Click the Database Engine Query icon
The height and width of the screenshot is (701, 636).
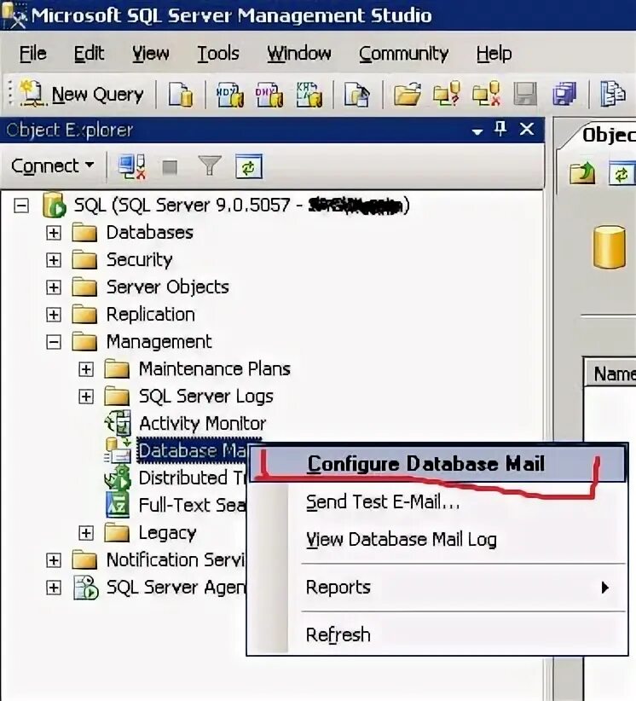181,95
